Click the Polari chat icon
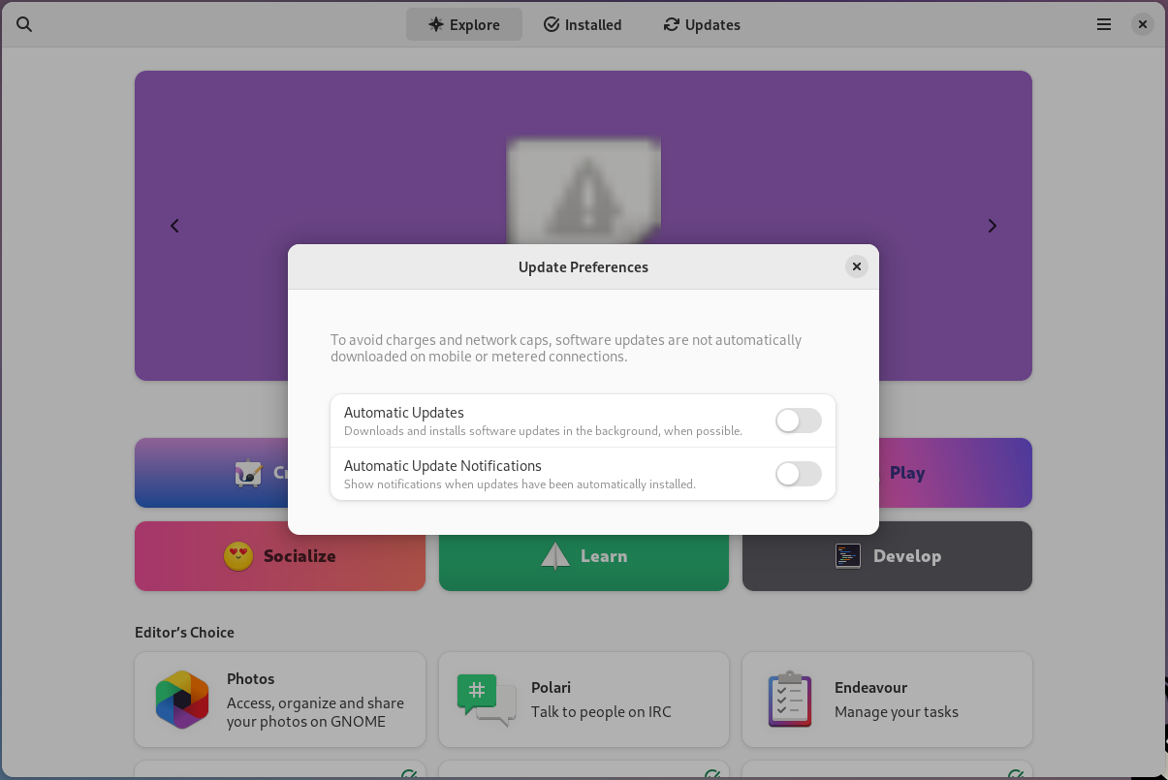The height and width of the screenshot is (780, 1168). pos(486,700)
